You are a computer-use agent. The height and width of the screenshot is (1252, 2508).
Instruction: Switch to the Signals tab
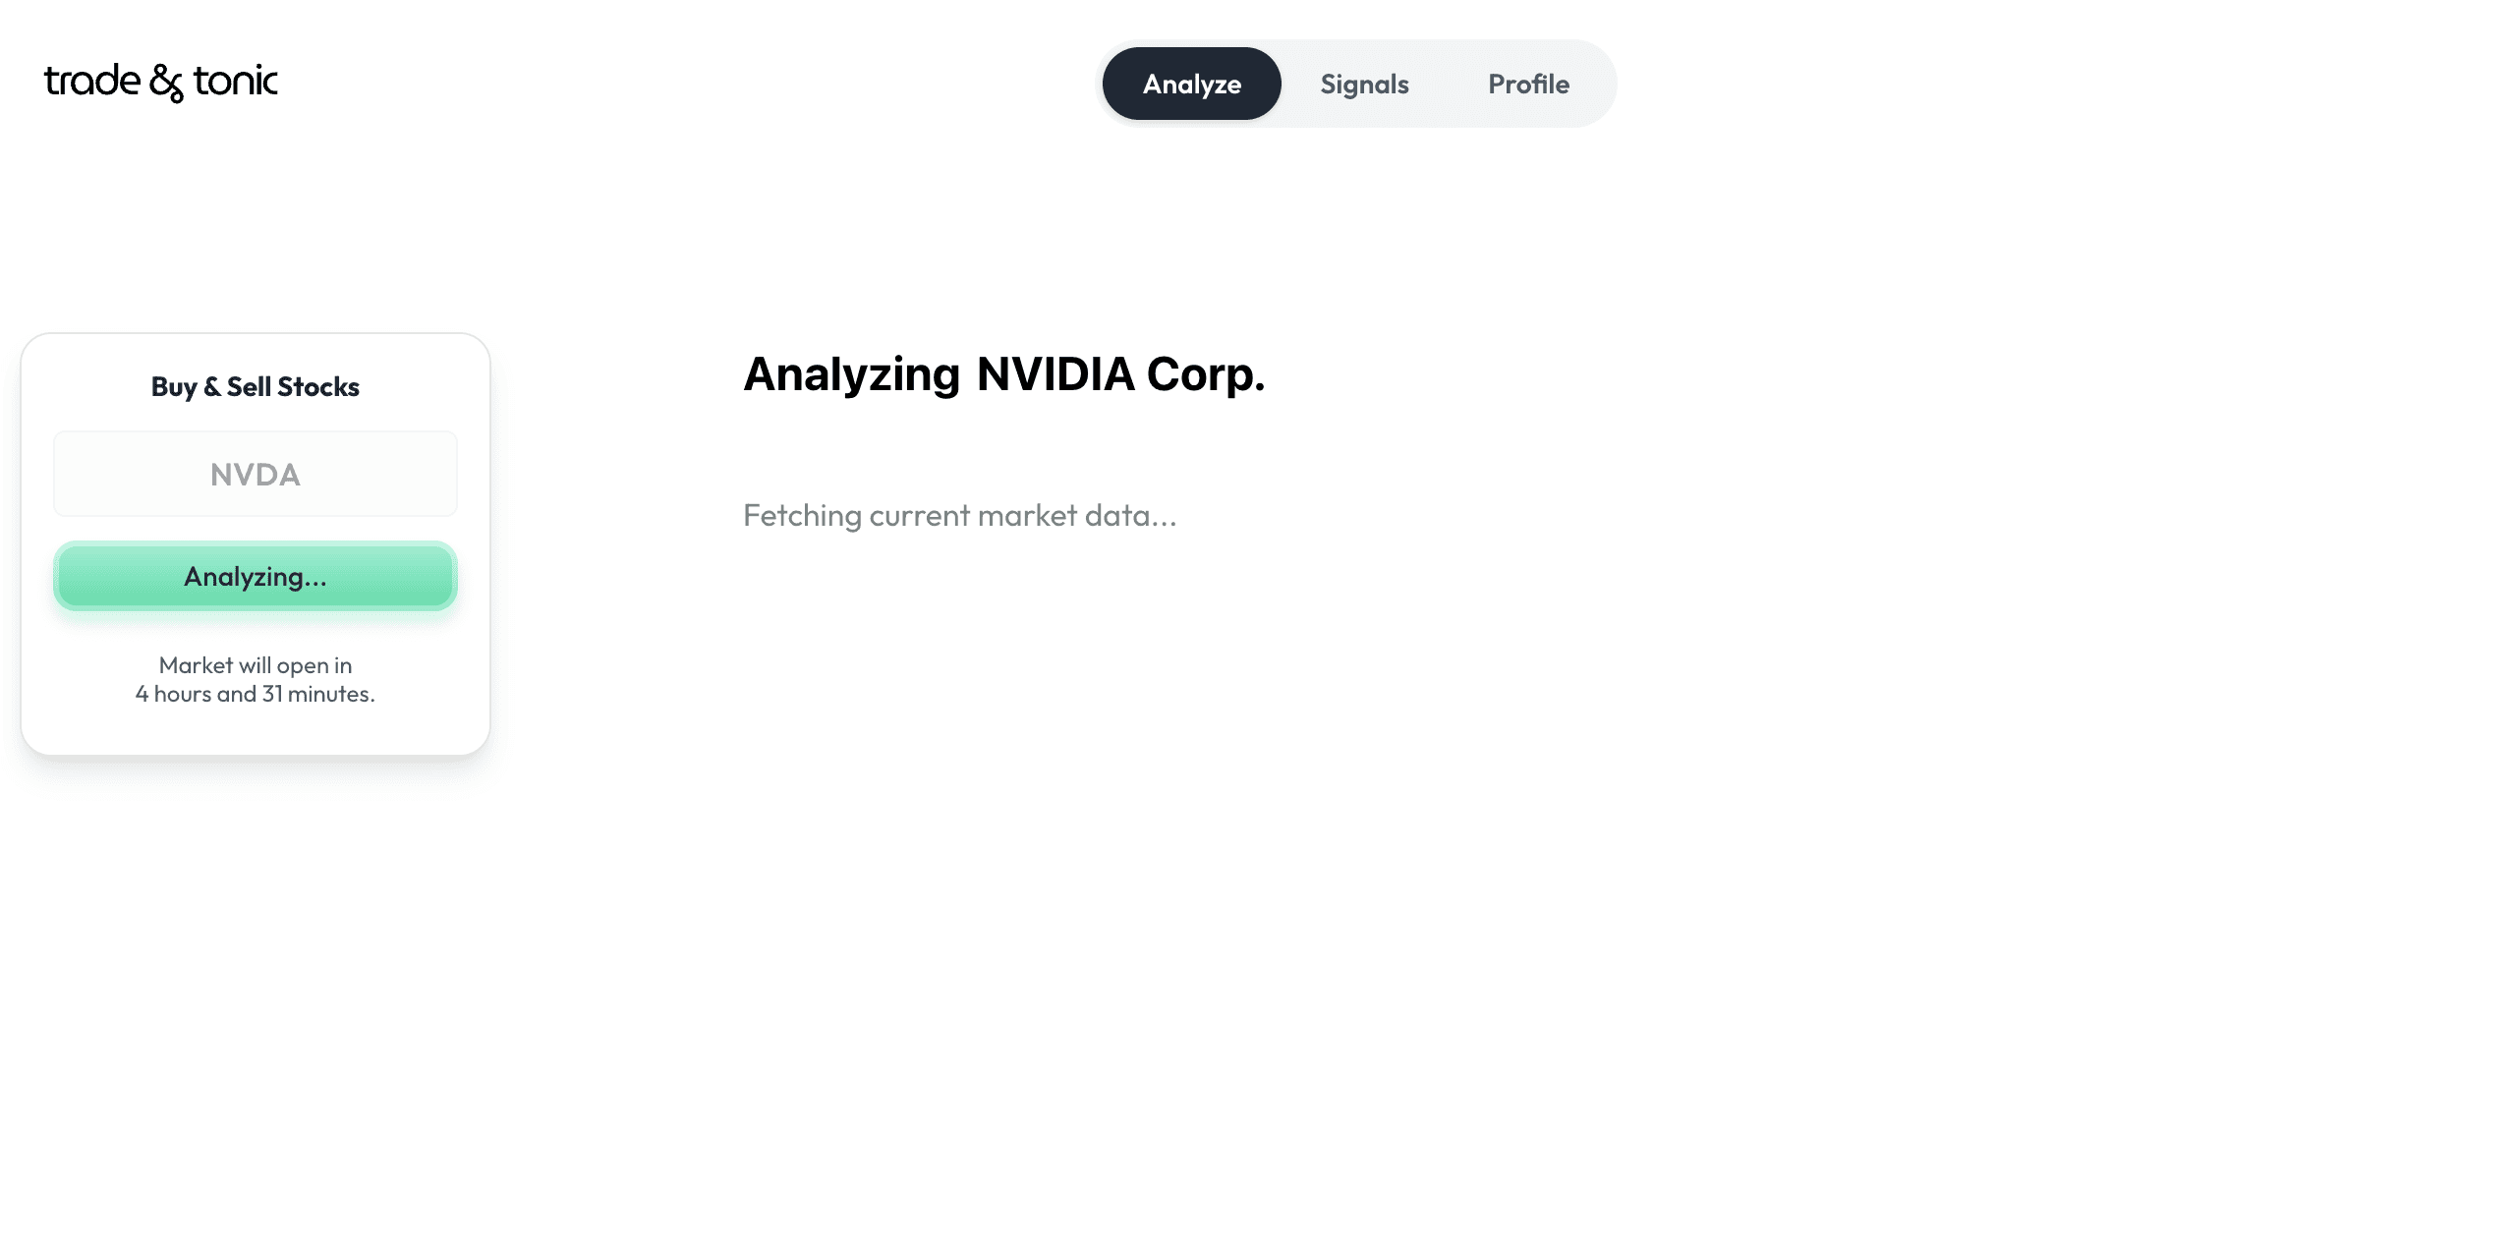(x=1364, y=84)
